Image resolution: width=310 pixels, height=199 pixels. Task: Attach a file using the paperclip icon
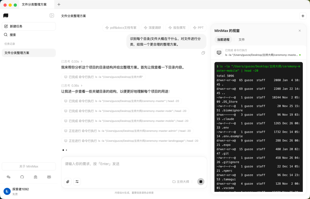(x=68, y=182)
